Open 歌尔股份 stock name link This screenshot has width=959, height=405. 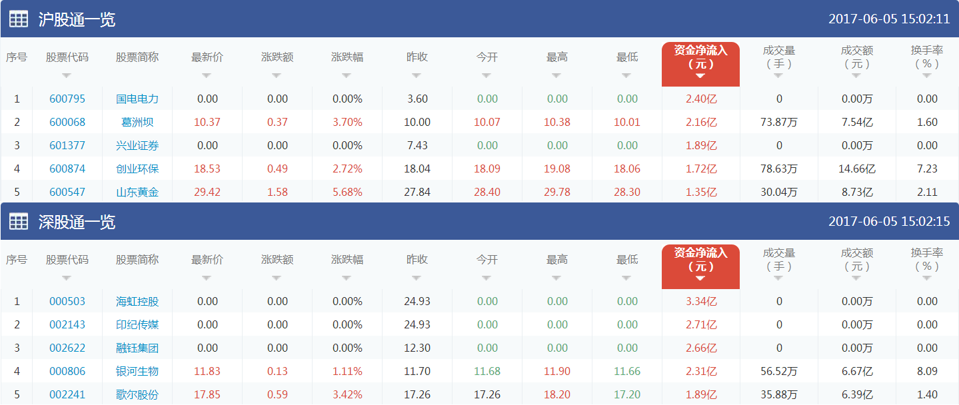(x=137, y=394)
